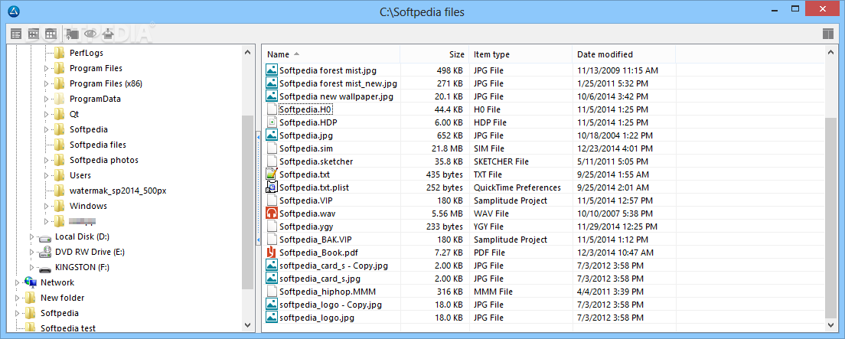The width and height of the screenshot is (845, 339).
Task: Select the file Softpedia.ygy
Action: tap(306, 227)
